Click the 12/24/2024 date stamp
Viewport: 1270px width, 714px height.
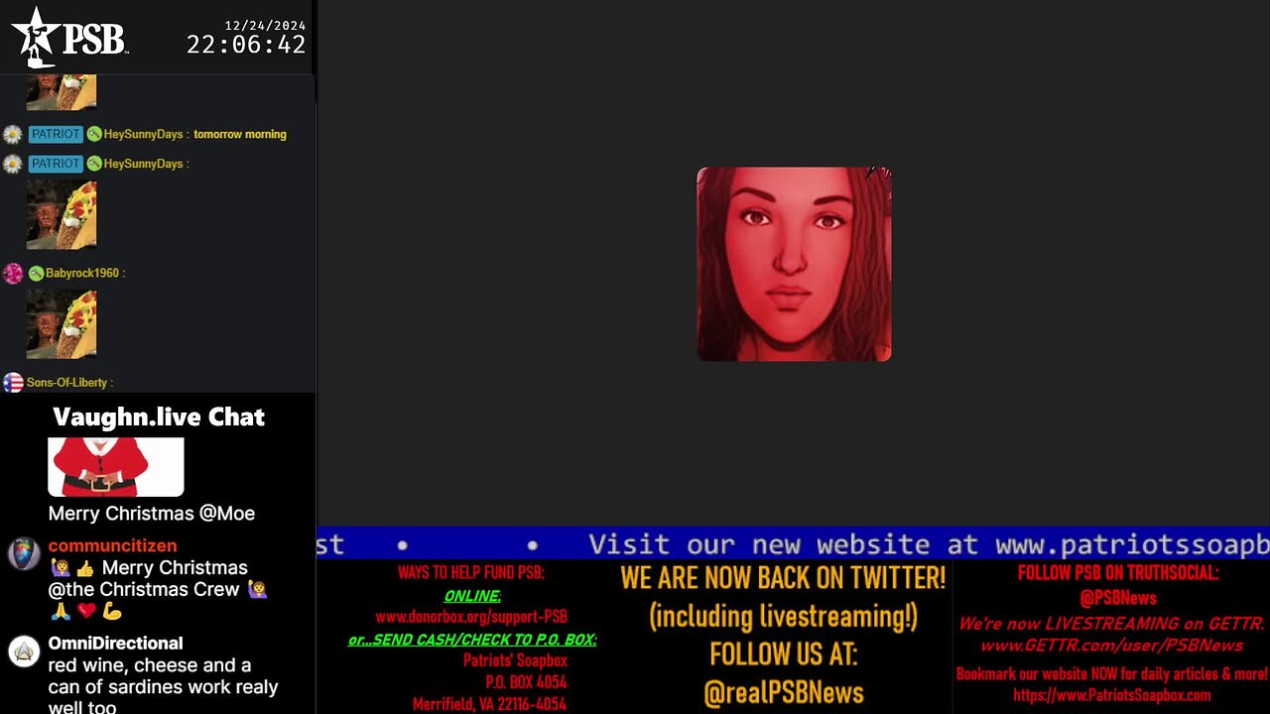(x=265, y=25)
